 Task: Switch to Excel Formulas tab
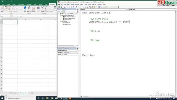29,4
